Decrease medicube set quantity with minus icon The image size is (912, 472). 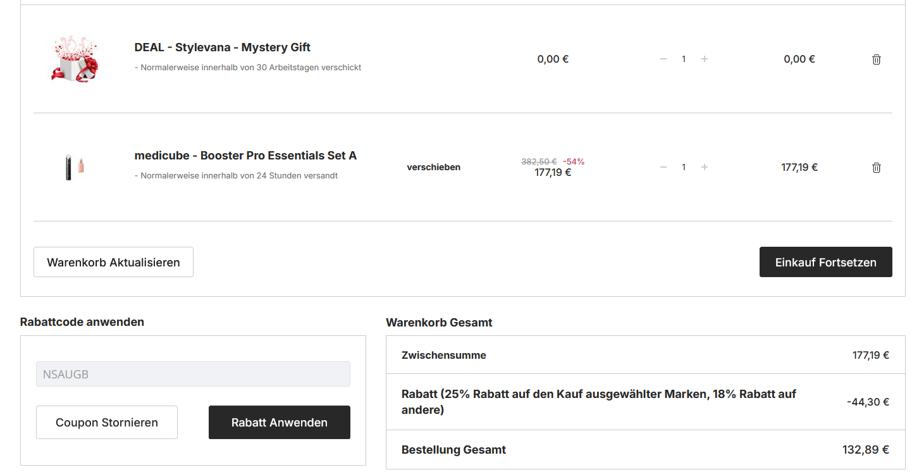[x=663, y=167]
